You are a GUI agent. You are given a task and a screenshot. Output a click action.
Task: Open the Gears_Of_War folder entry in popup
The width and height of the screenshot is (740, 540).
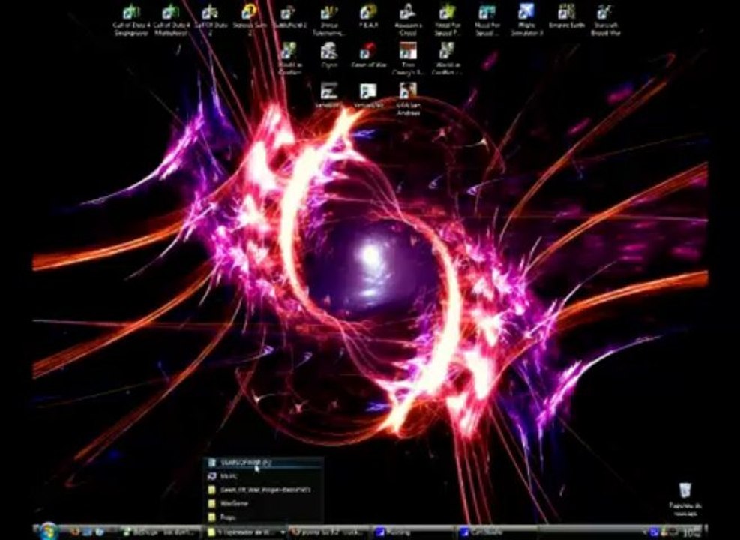click(264, 490)
